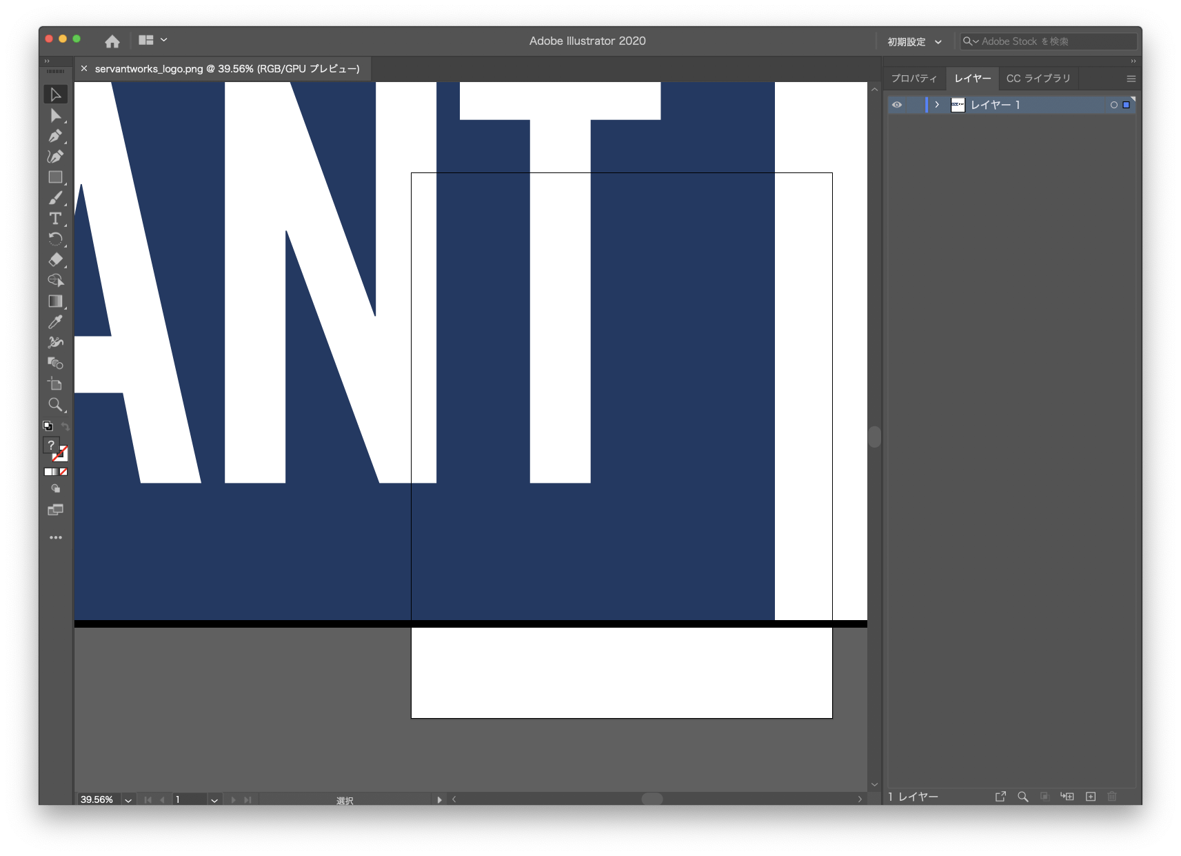Click target circle of レイヤー 1
1181x856 pixels.
pos(1113,105)
